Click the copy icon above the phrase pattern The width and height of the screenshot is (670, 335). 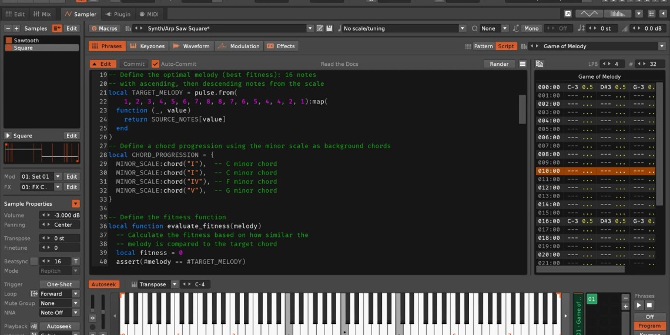click(540, 64)
